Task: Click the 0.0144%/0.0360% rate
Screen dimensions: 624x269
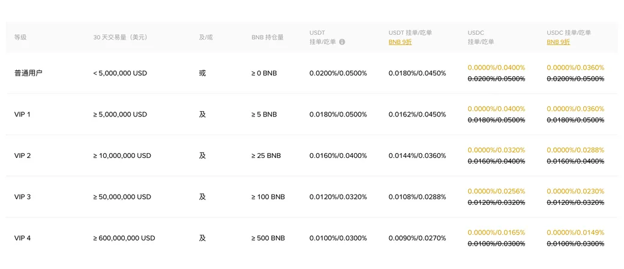Action: tap(417, 156)
